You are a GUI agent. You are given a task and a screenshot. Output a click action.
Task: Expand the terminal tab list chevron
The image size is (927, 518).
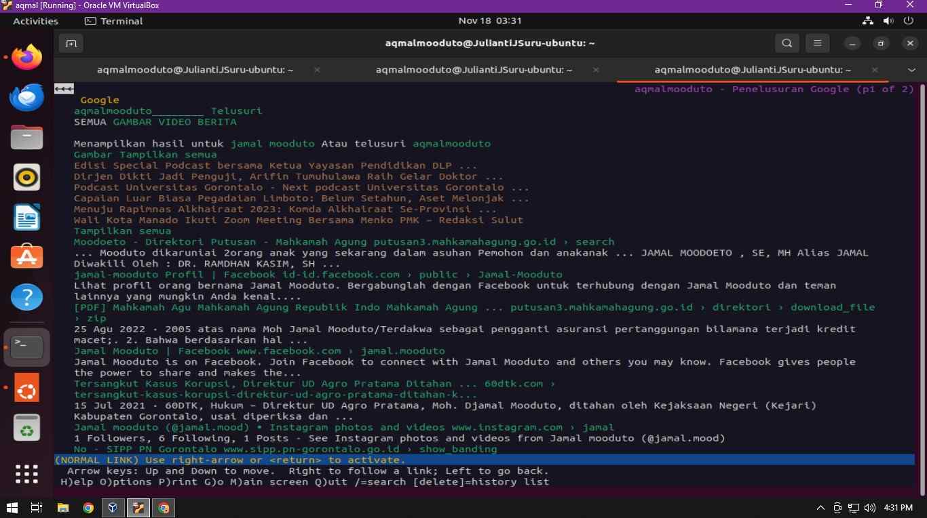click(x=911, y=70)
